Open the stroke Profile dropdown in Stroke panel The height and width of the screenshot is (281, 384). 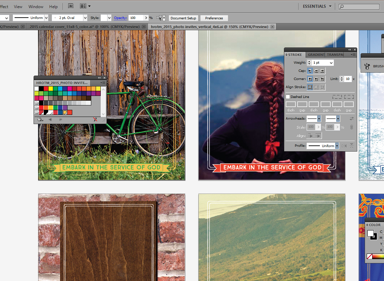(337, 146)
